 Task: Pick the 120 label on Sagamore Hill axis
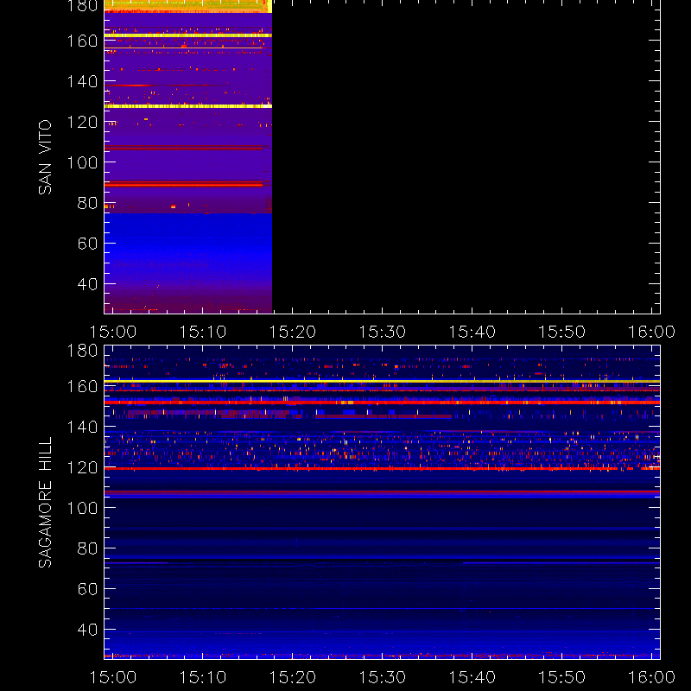point(82,467)
